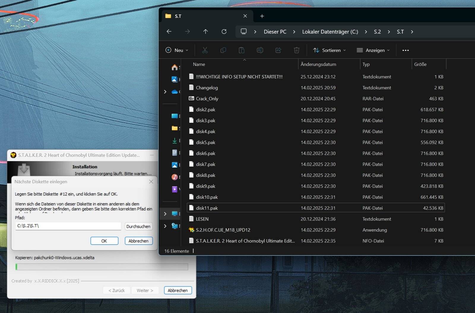The width and height of the screenshot is (475, 313).
Task: Expand chevron after Lokaler Datenträger (C:)
Action: point(366,32)
